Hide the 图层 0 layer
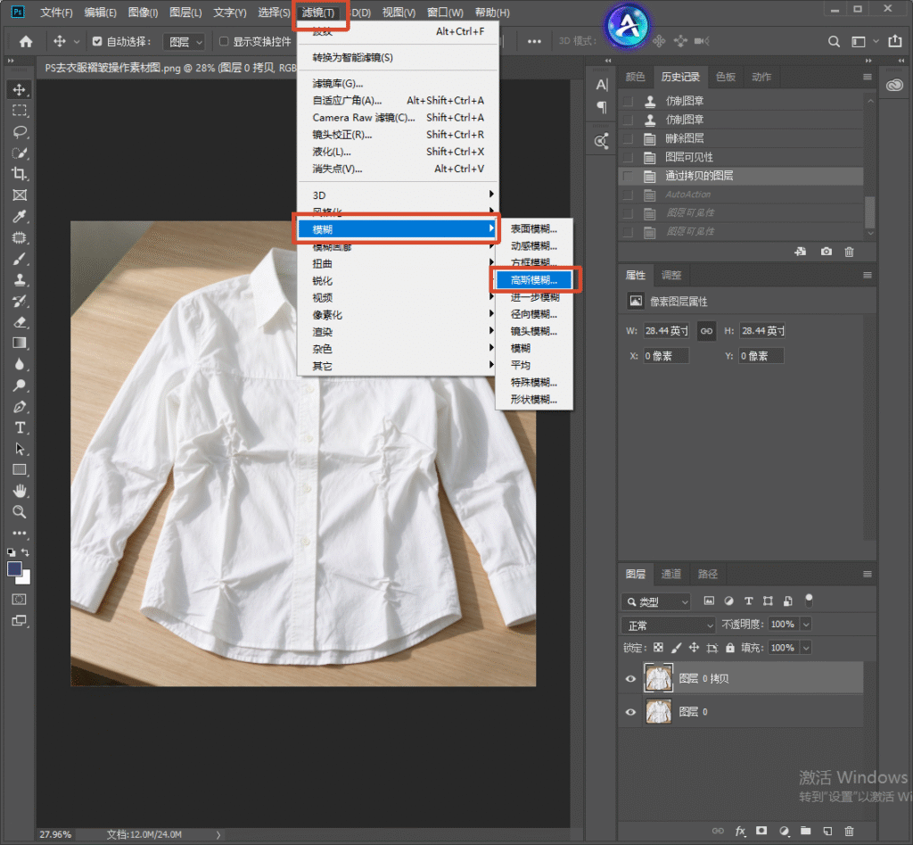The image size is (913, 845). 630,712
